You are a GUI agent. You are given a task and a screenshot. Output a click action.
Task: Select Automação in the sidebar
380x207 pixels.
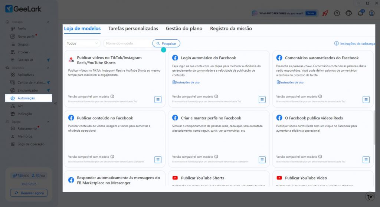(28, 98)
